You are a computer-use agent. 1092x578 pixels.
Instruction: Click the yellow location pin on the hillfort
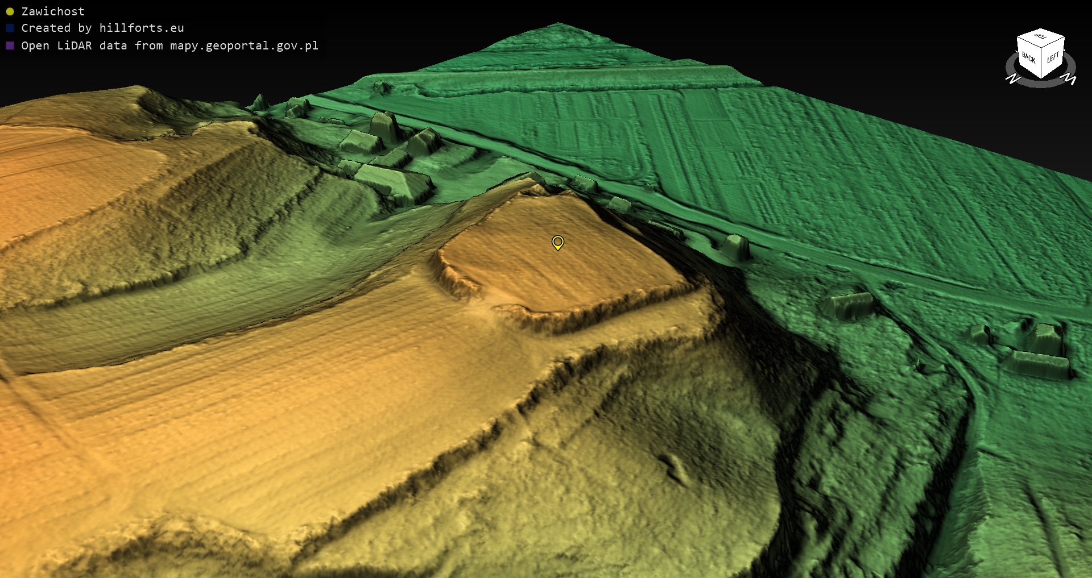click(x=558, y=242)
